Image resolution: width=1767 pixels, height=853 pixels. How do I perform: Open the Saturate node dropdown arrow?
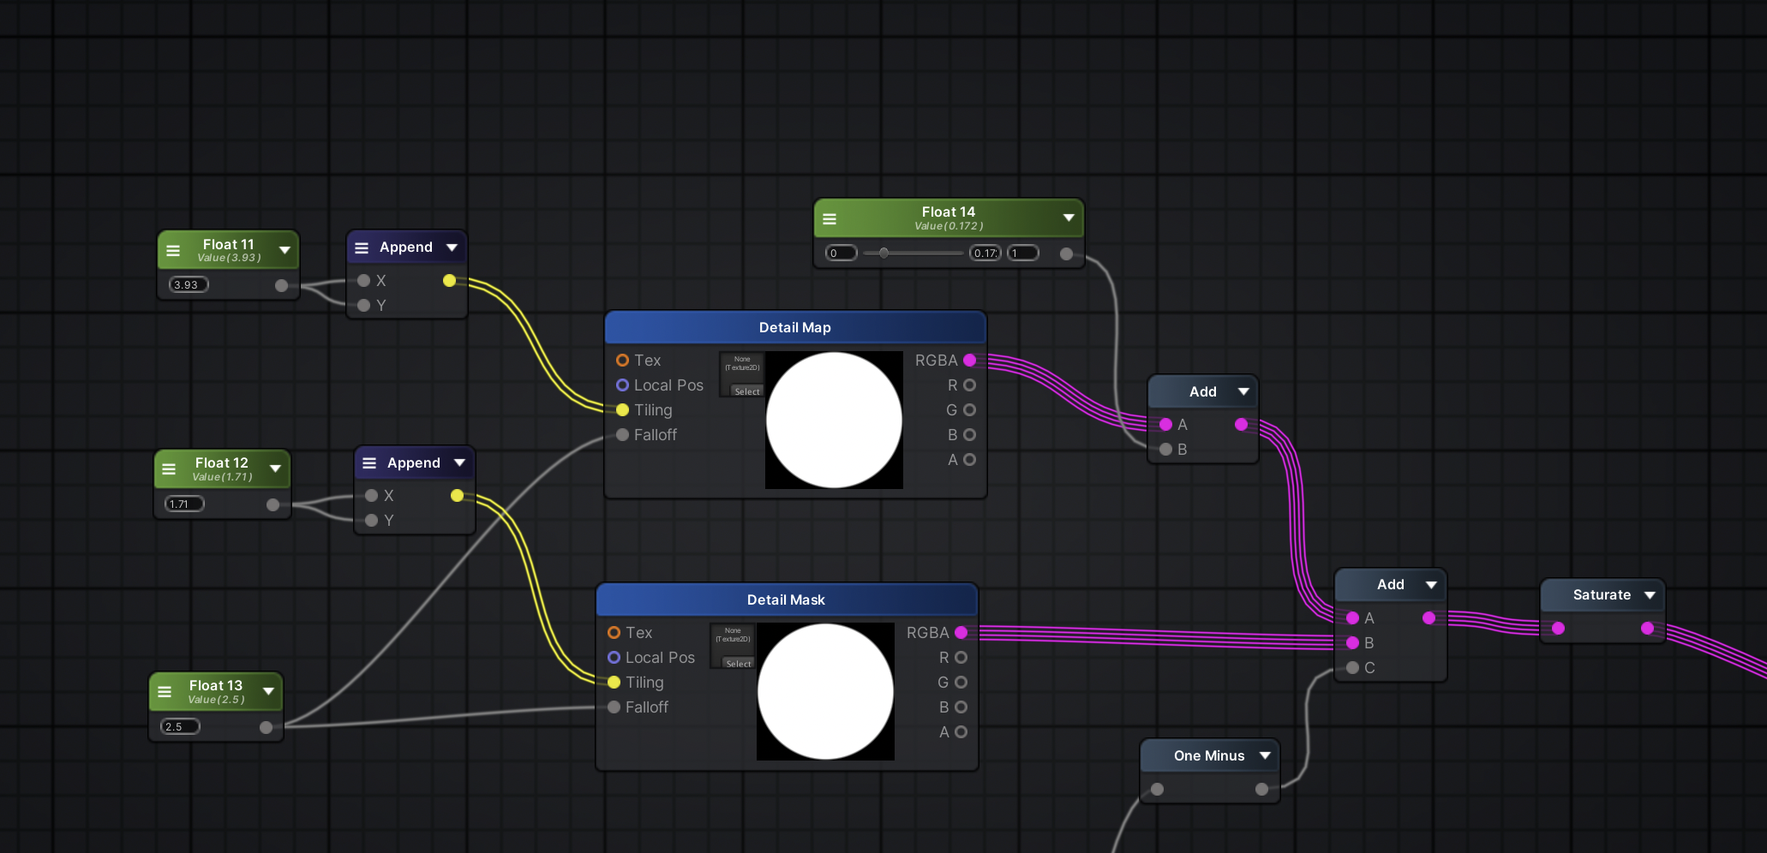pos(1650,595)
